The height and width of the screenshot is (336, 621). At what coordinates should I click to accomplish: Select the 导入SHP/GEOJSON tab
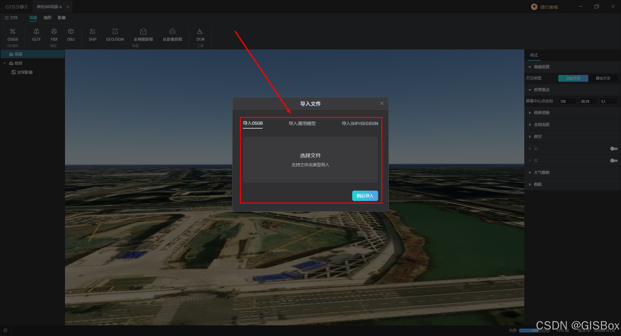click(x=360, y=123)
